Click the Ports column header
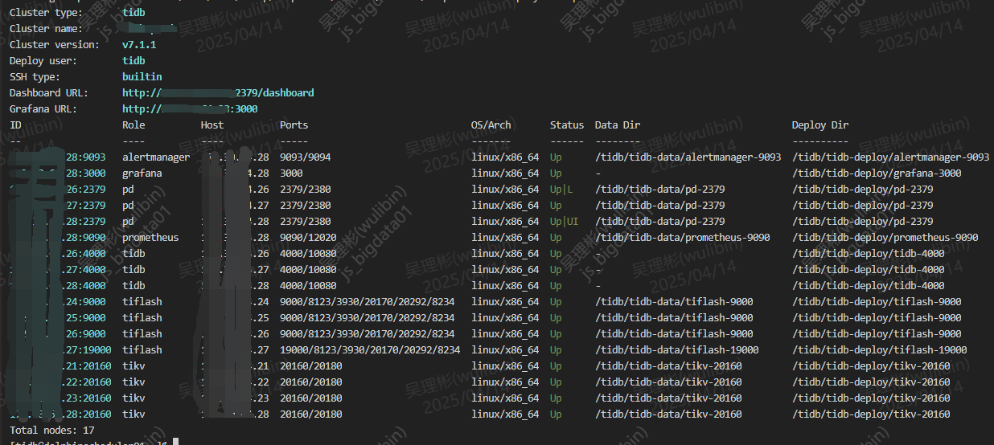The width and height of the screenshot is (994, 445). coord(294,125)
